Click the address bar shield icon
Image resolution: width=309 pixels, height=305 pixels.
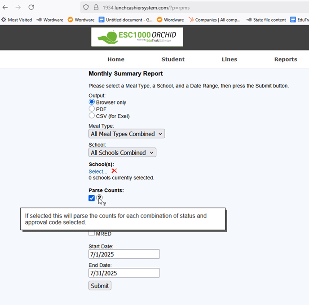(x=86, y=8)
